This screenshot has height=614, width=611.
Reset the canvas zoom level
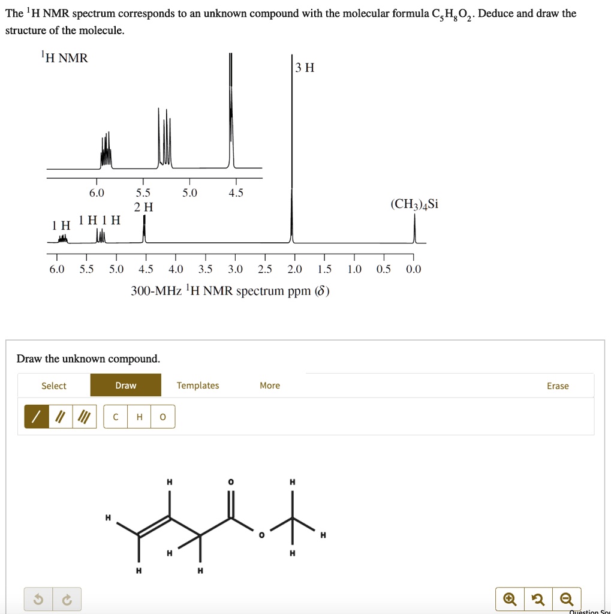[538, 598]
